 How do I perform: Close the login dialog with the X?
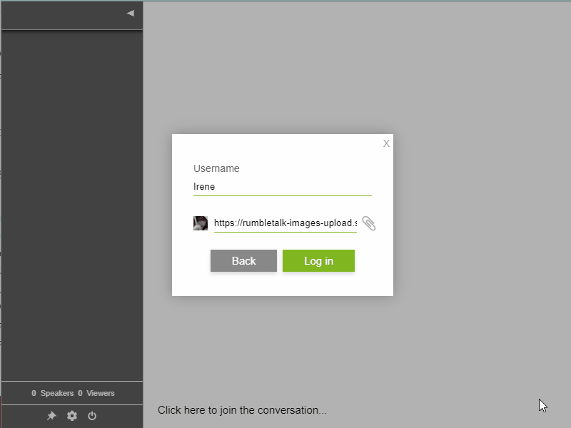coord(386,143)
